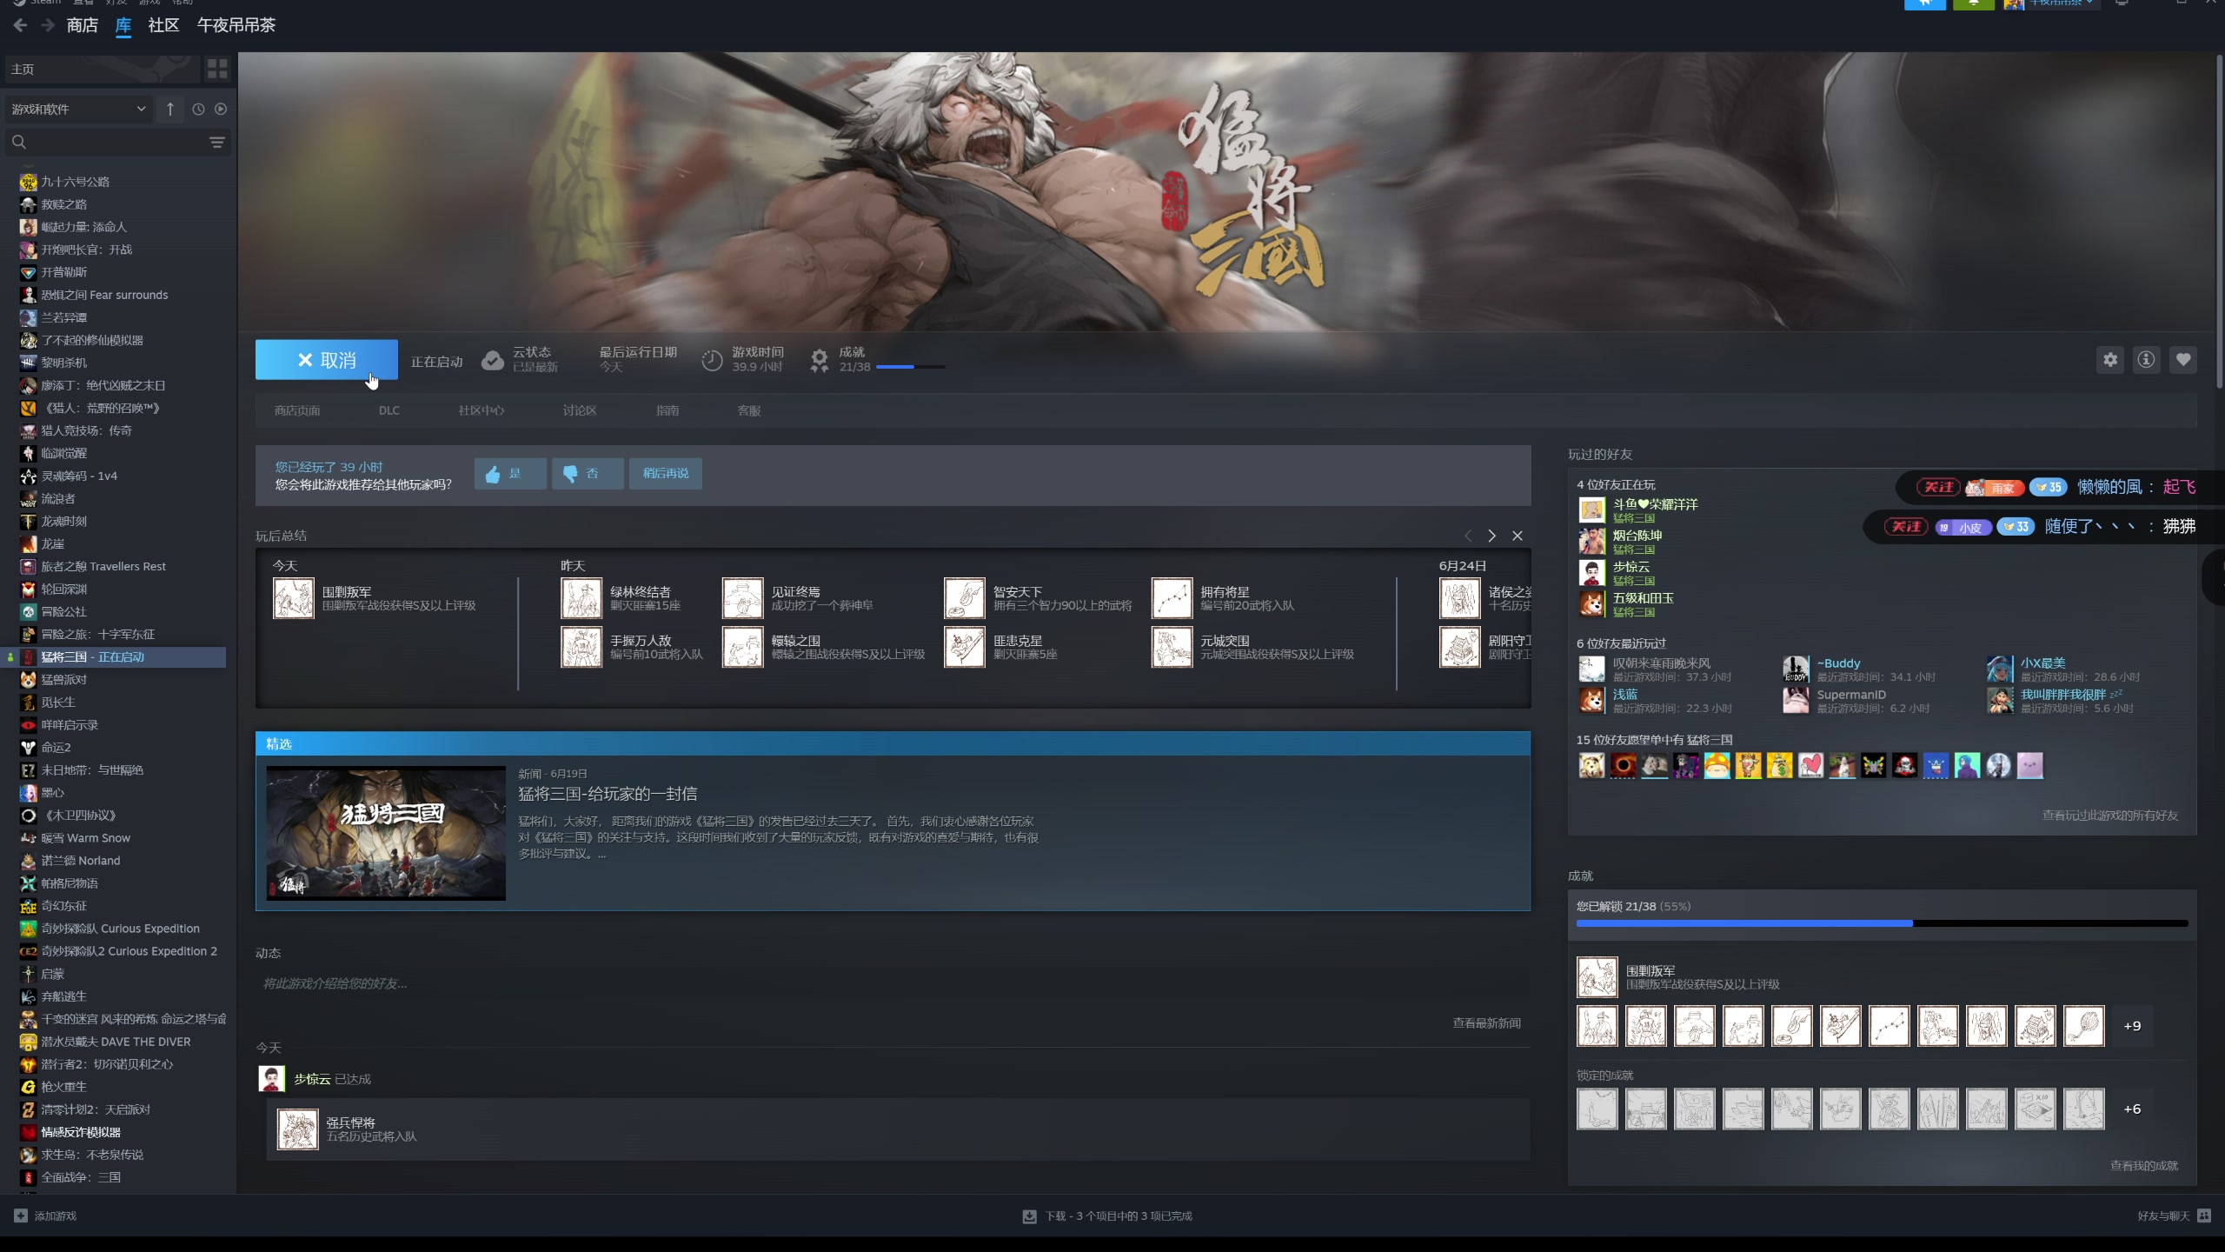2225x1252 pixels.
Task: Open 好友与聊天 panel
Action: (x=2173, y=1215)
